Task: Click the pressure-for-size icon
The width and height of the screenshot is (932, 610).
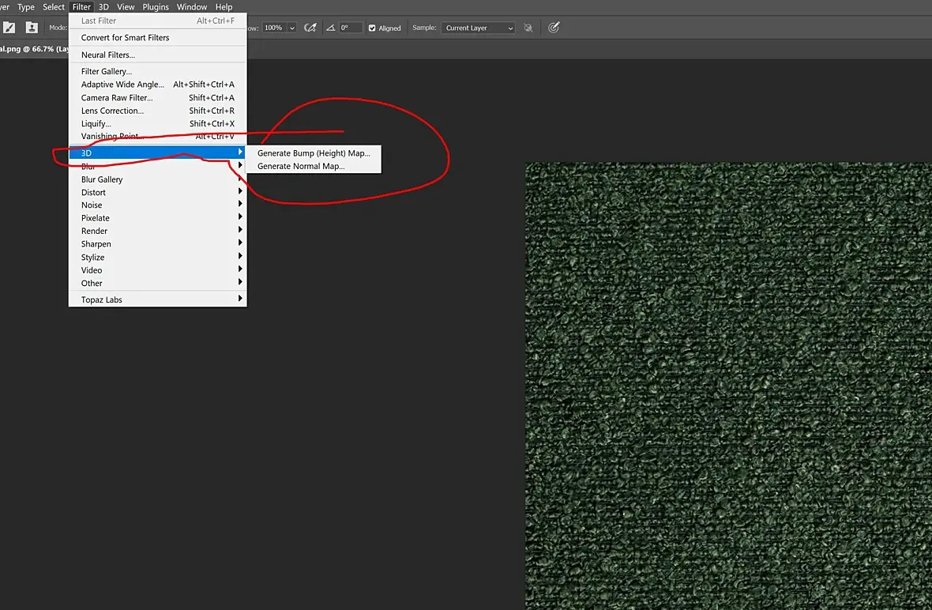Action: point(554,28)
